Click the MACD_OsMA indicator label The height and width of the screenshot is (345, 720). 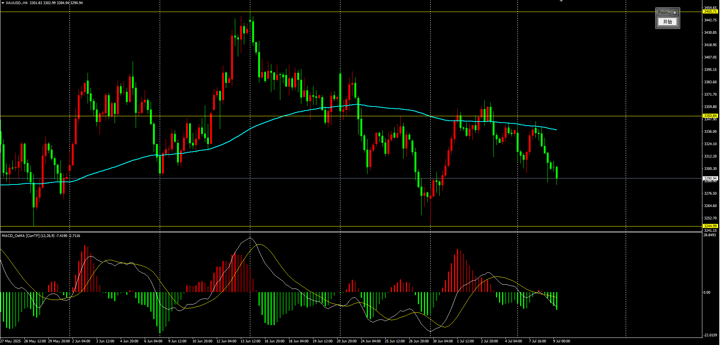[41, 236]
